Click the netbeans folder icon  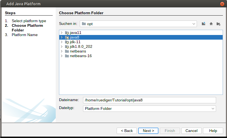click(x=67, y=51)
